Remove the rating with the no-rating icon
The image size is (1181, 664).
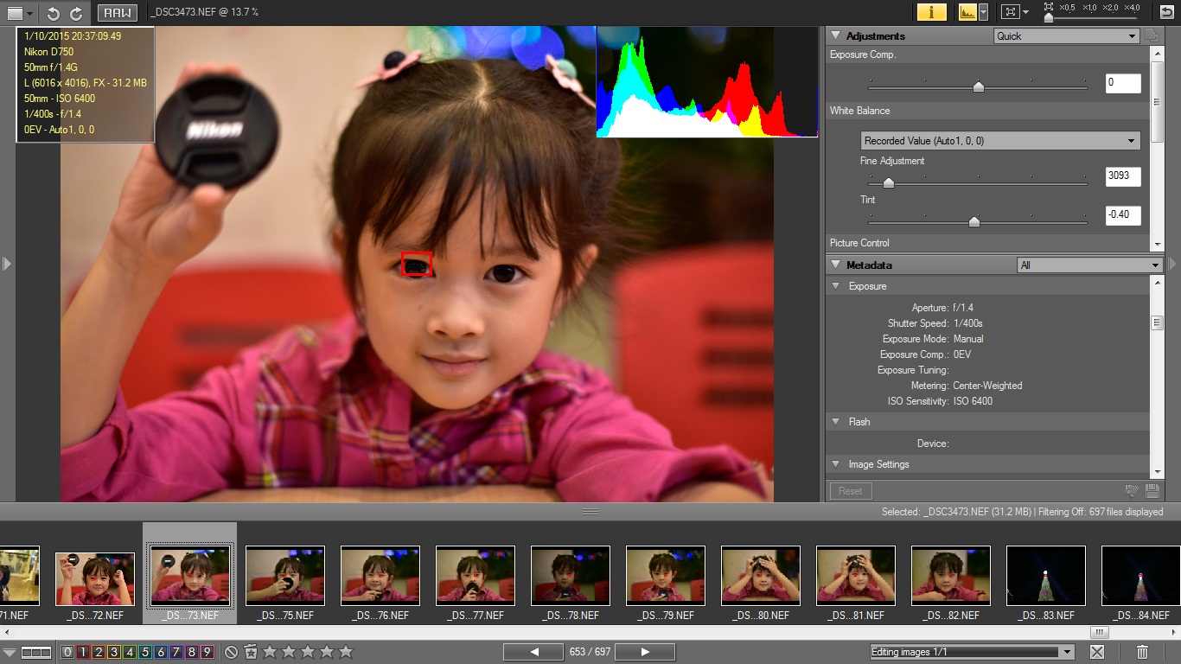(x=231, y=652)
